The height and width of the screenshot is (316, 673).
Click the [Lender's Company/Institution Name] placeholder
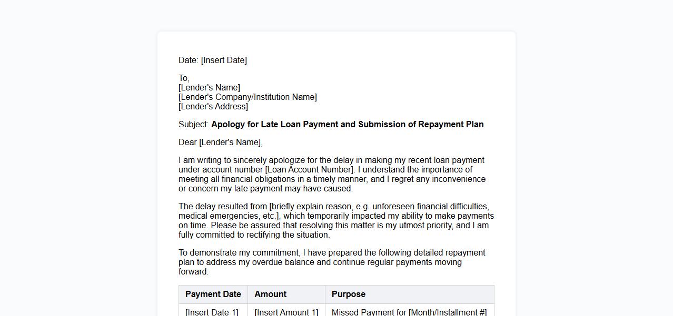pyautogui.click(x=248, y=97)
